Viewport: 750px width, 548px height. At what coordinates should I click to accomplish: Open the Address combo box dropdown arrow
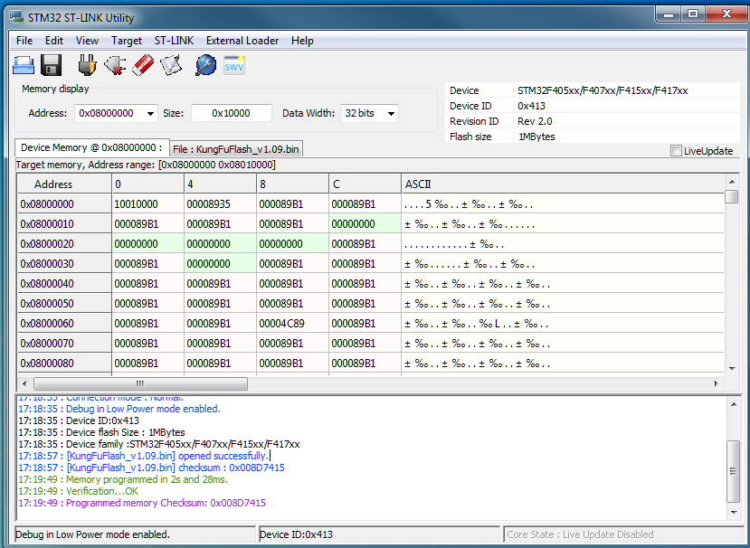click(x=151, y=113)
